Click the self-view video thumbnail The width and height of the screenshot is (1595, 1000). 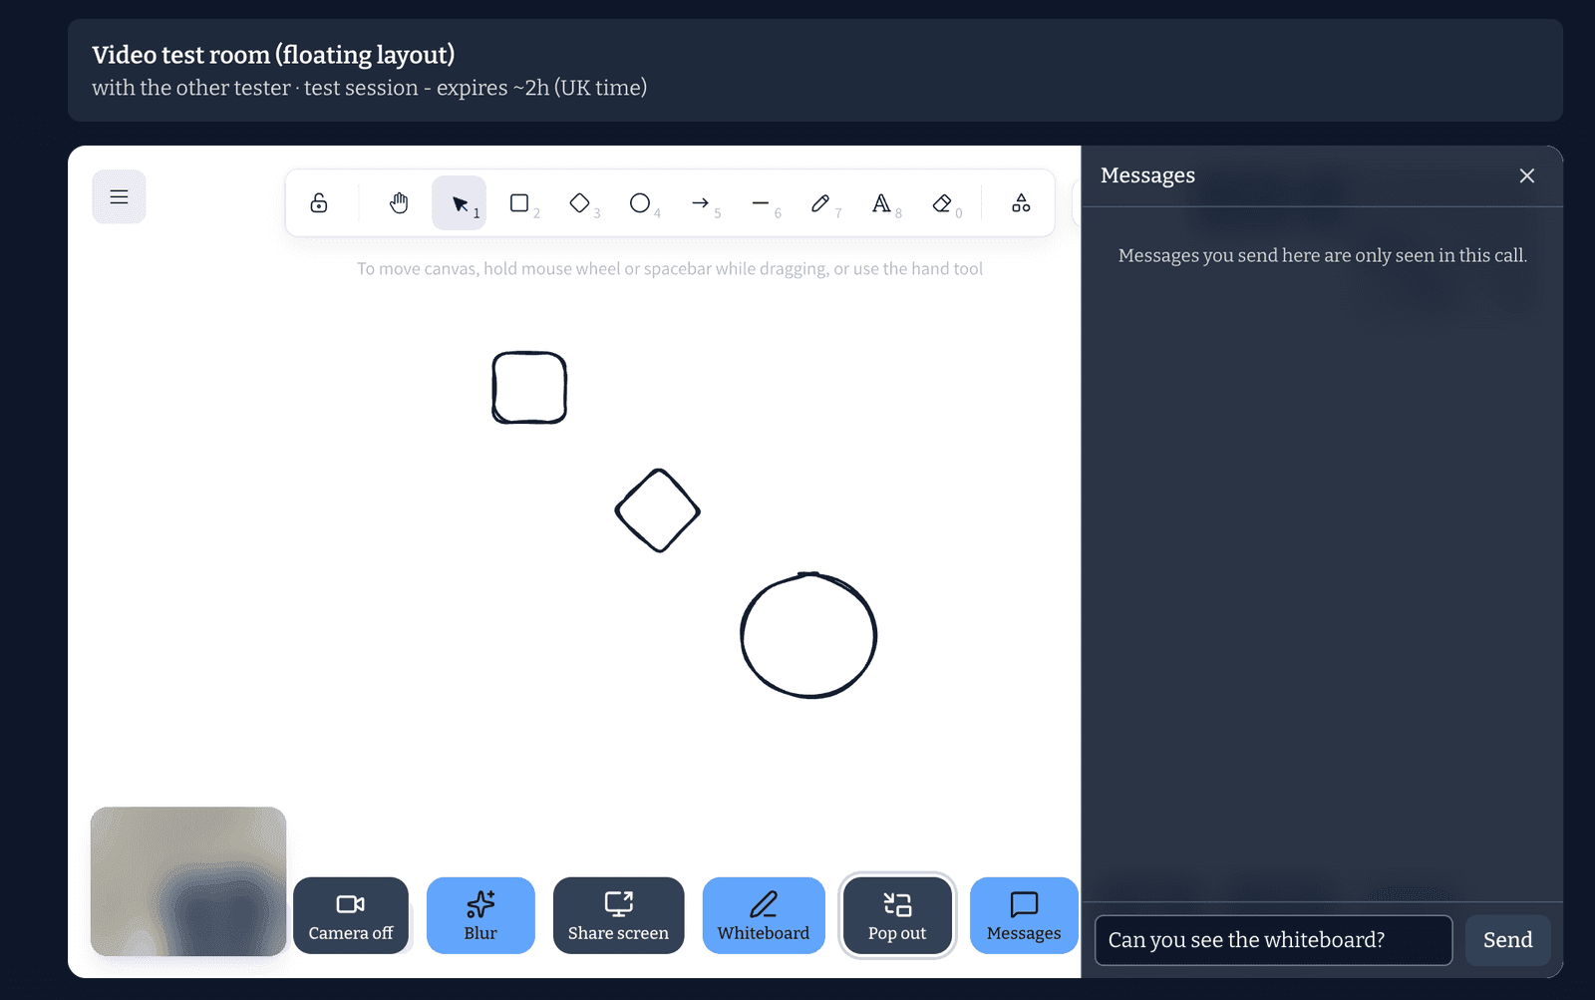(188, 881)
